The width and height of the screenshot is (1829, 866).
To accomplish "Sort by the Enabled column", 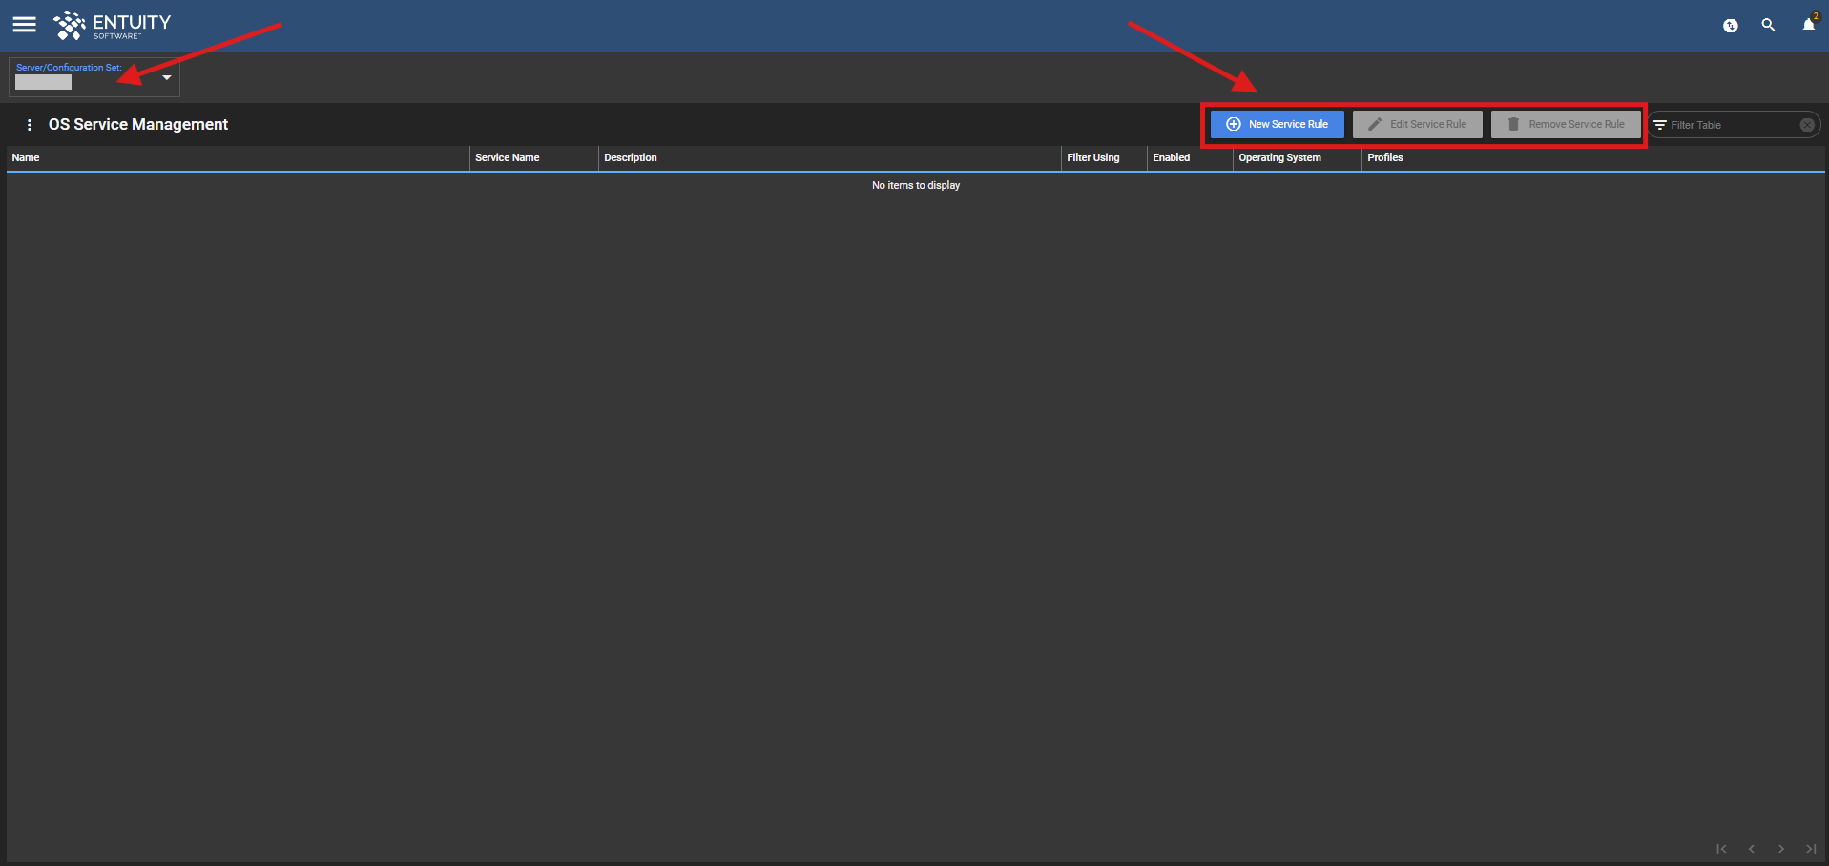I will 1190,158.
